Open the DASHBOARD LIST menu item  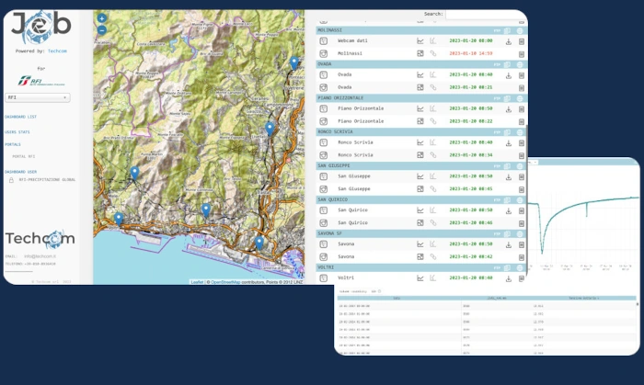pos(20,117)
